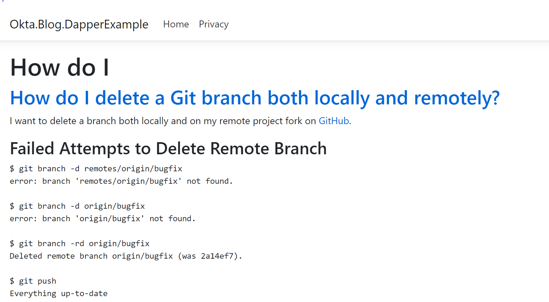549x302 pixels.
Task: Click the "Everything up-to-date" output line
Action: [58, 293]
